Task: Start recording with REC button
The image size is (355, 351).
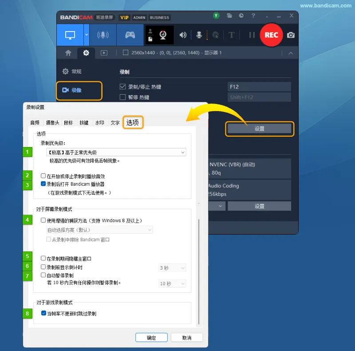Action: (x=271, y=35)
